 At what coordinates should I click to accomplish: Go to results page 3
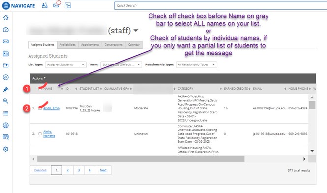coord(79,170)
